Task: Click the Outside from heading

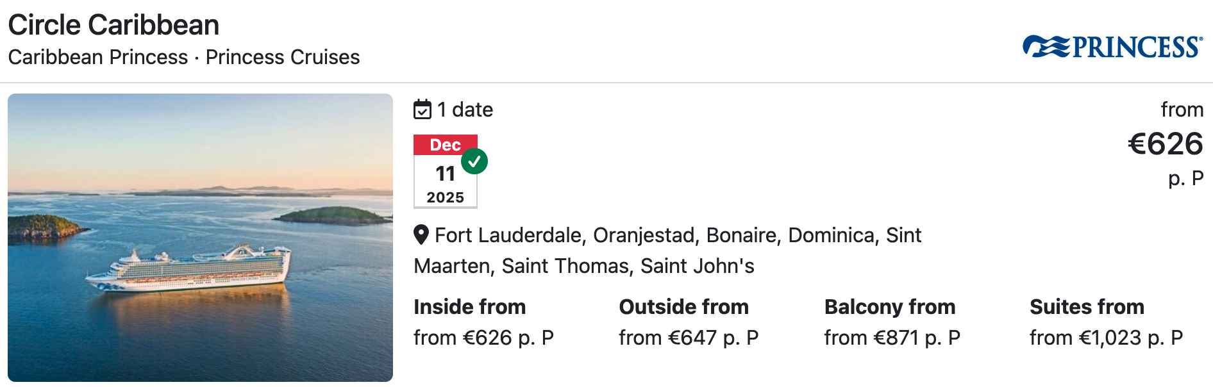Action: pyautogui.click(x=683, y=307)
